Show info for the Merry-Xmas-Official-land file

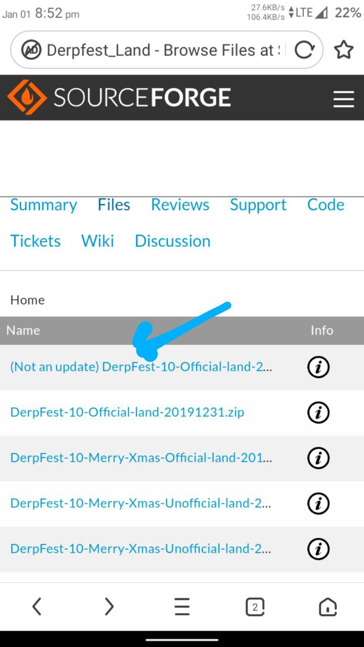pyautogui.click(x=318, y=458)
